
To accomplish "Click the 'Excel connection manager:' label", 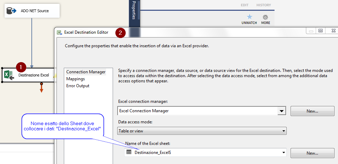I will coord(143,101).
